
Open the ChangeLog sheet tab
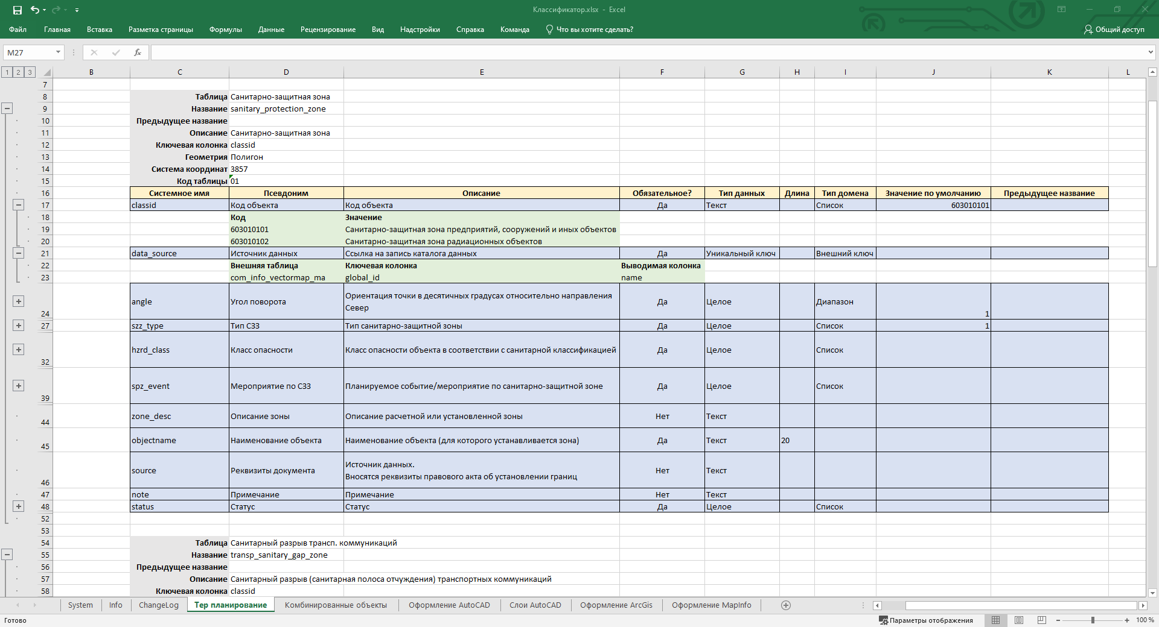coord(159,605)
